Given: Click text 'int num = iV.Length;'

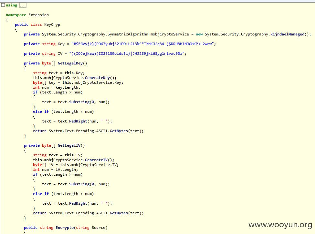Looking at the screenshot, I should [56, 170].
